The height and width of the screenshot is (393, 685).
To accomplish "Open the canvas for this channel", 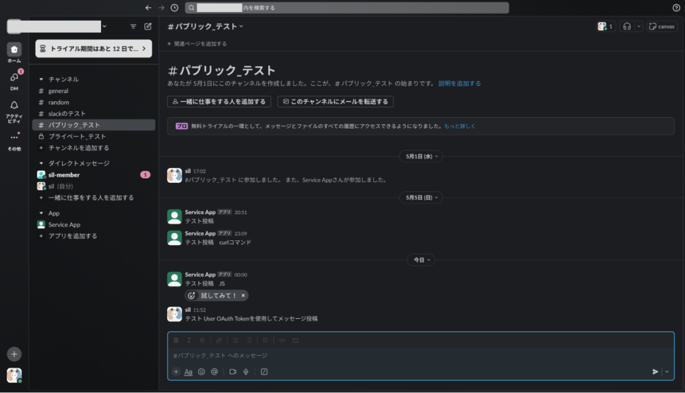I will pyautogui.click(x=662, y=27).
